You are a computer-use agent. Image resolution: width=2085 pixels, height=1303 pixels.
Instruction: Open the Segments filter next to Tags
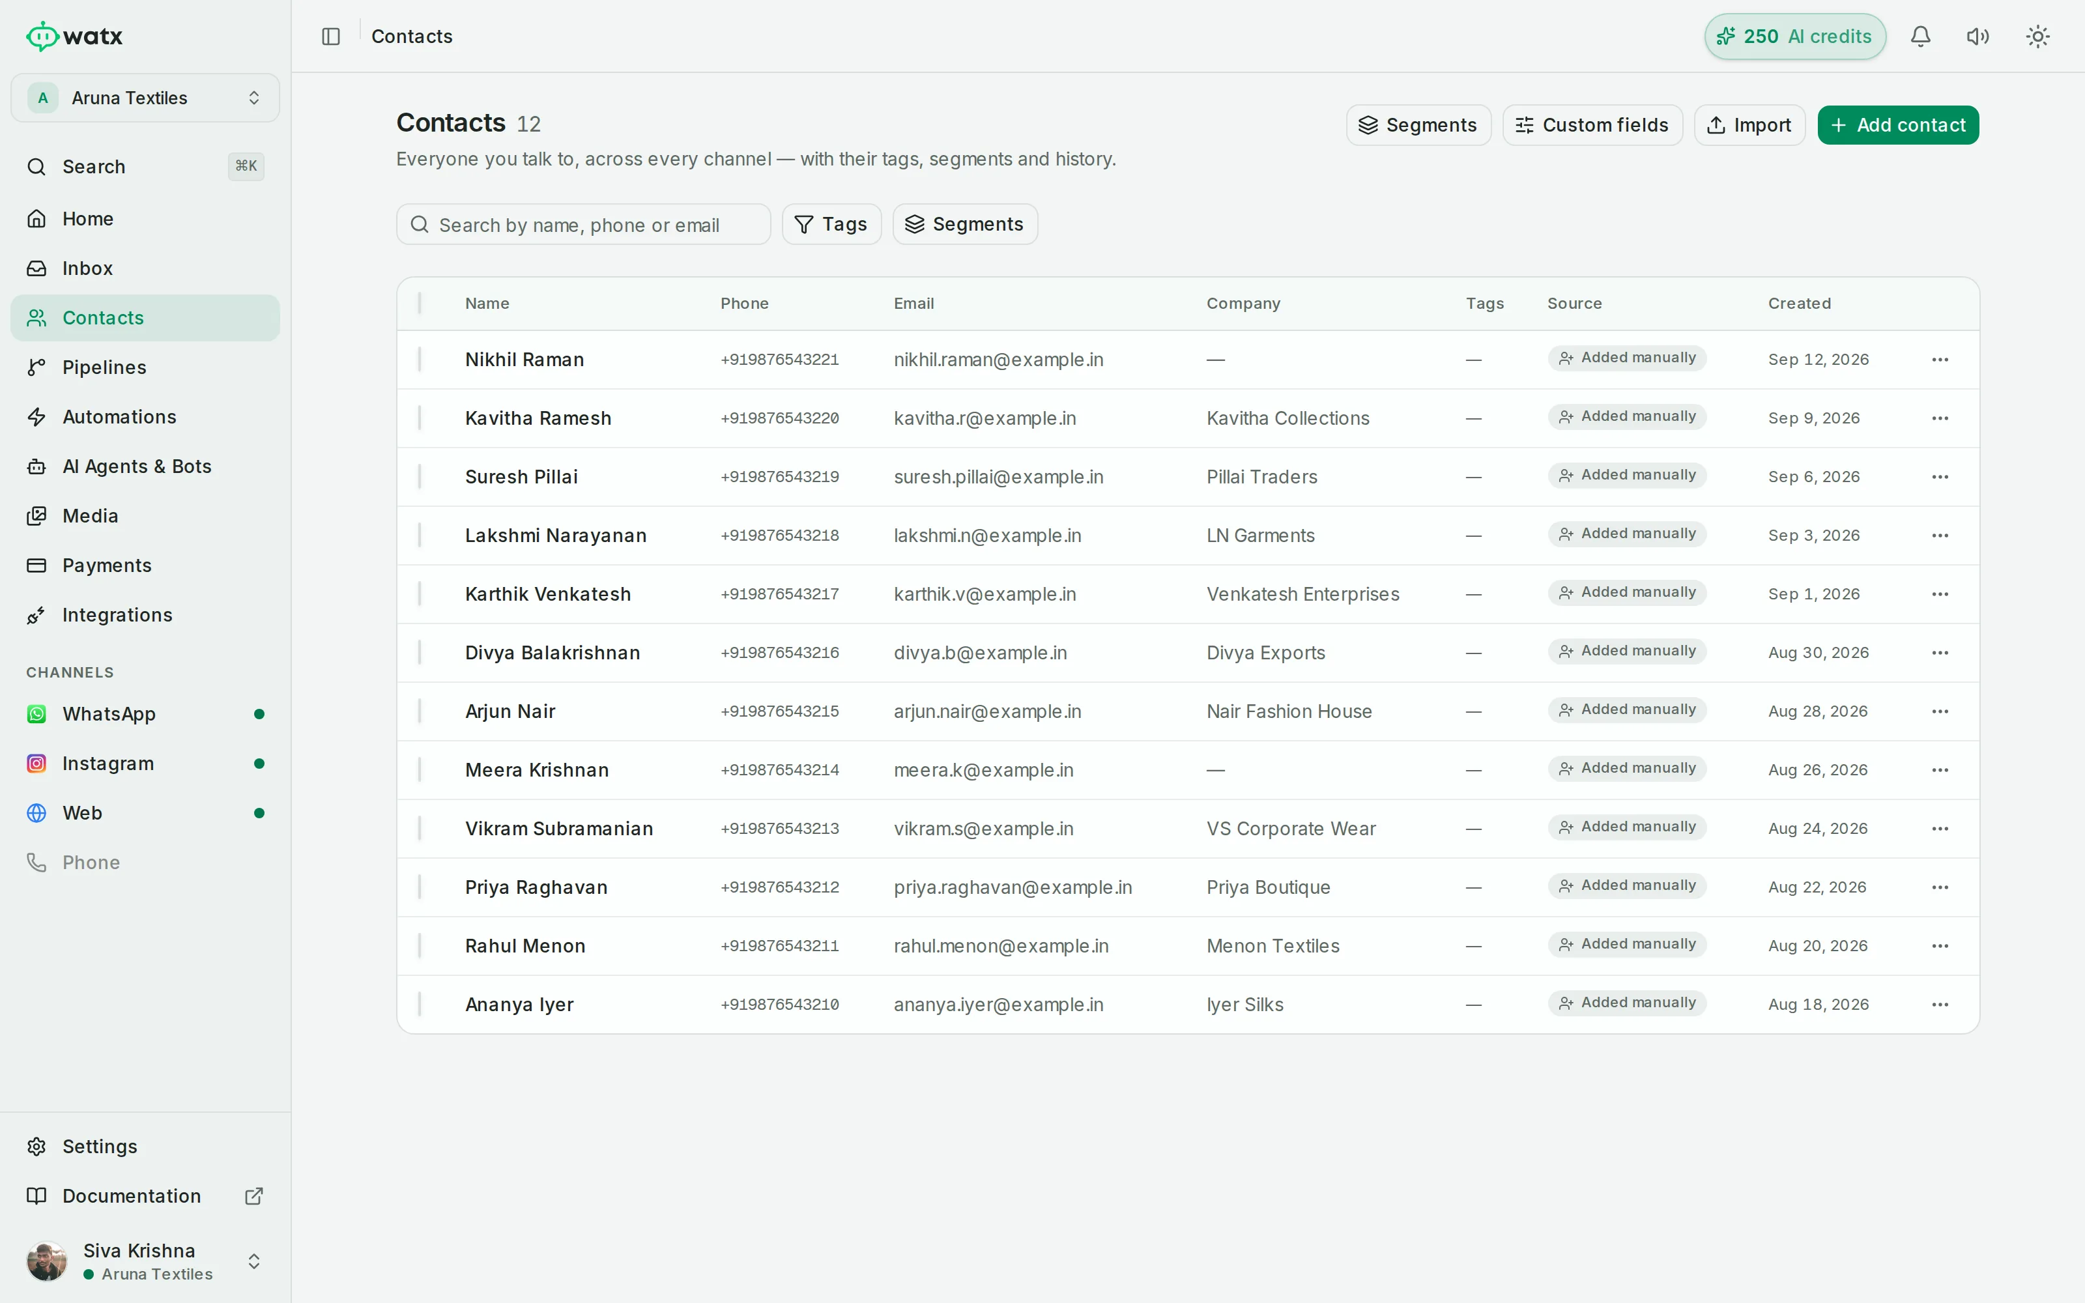point(965,224)
